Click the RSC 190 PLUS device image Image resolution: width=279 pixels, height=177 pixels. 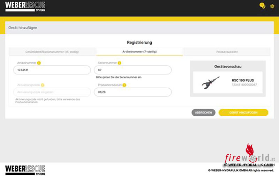coord(211,82)
